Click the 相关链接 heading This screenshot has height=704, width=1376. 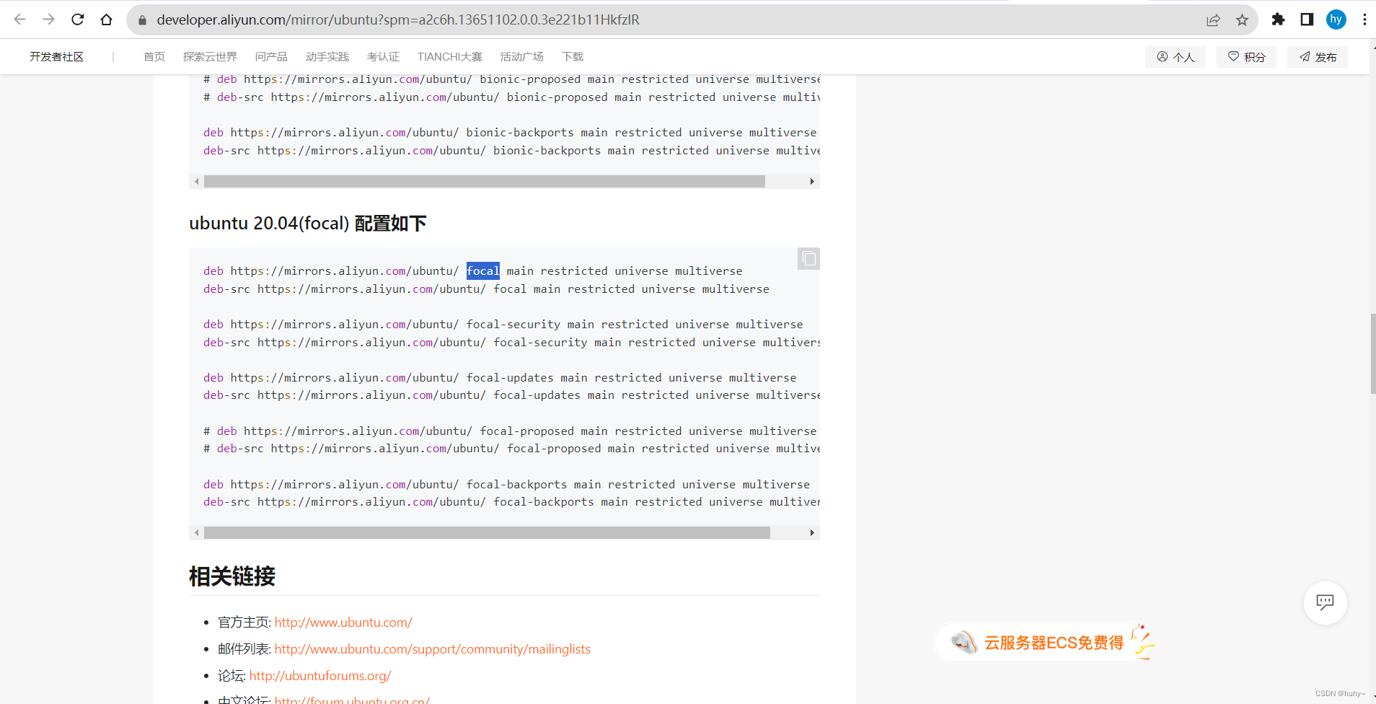pyautogui.click(x=232, y=576)
